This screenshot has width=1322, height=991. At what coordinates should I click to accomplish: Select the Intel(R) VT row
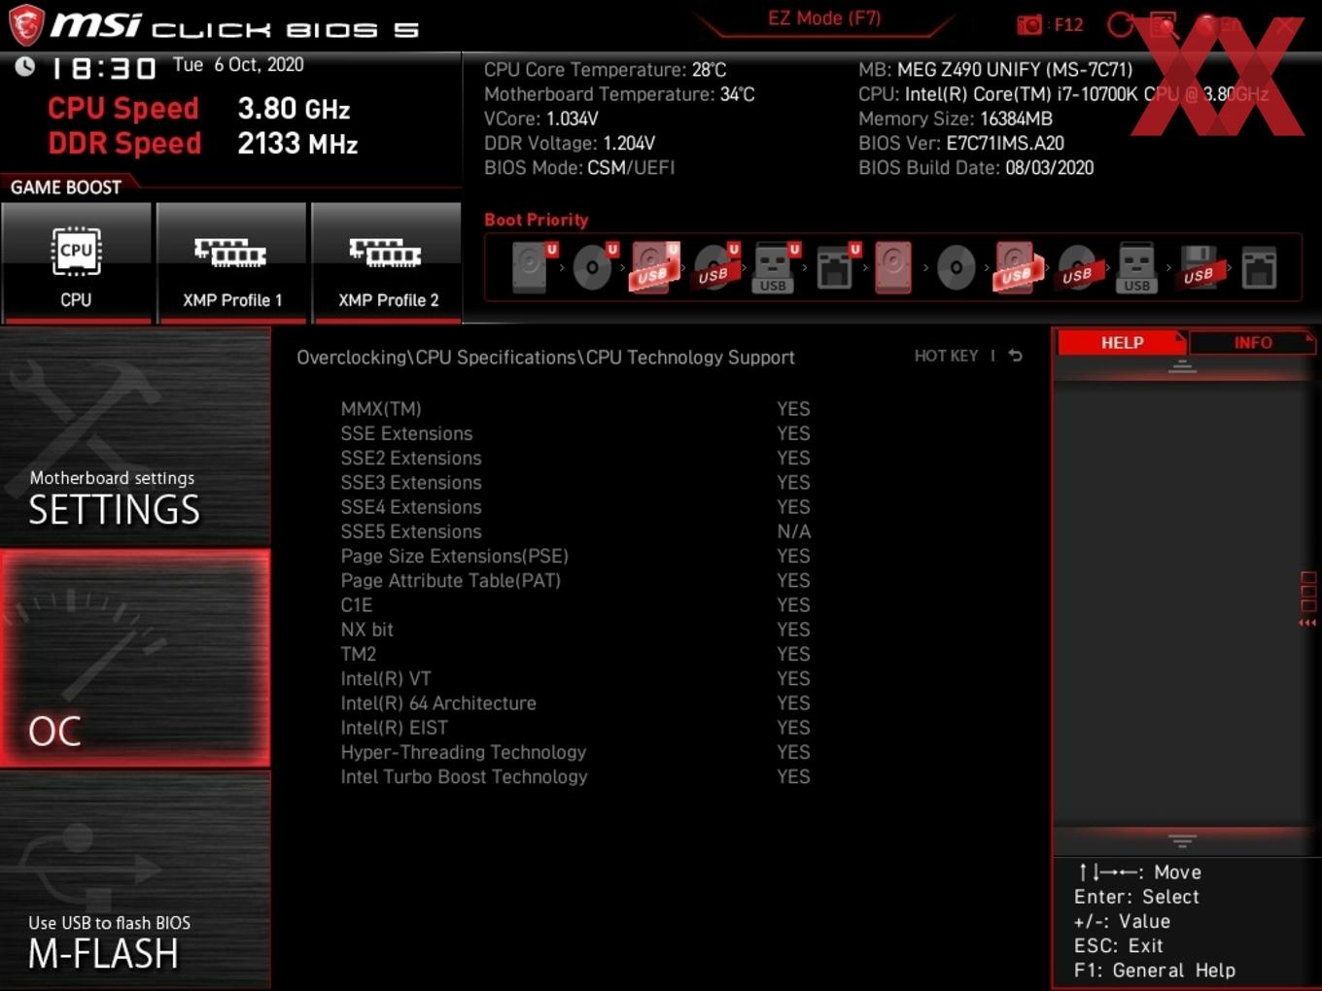[575, 679]
